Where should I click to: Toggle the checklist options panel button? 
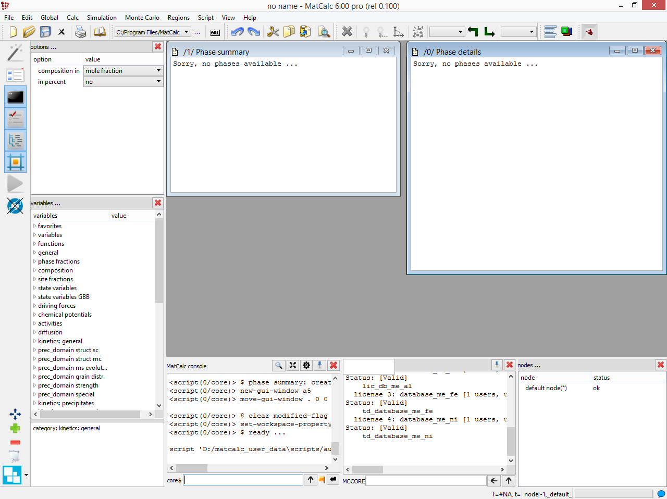tap(15, 119)
